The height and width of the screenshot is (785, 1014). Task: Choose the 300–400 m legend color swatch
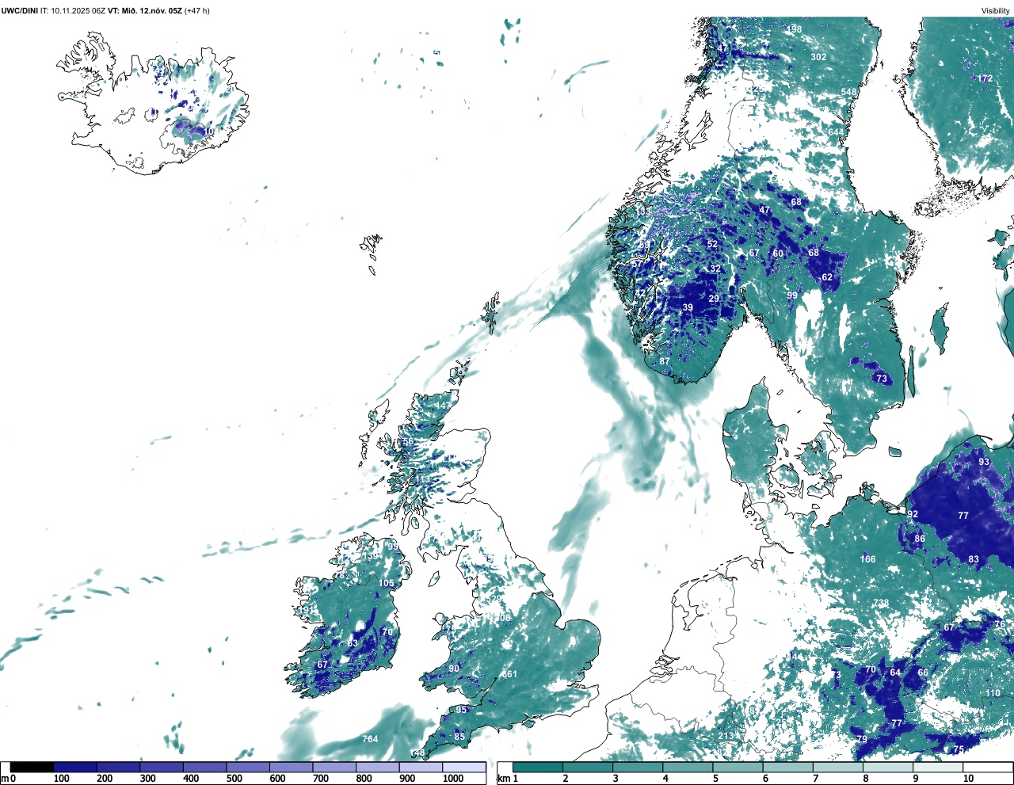pyautogui.click(x=162, y=768)
